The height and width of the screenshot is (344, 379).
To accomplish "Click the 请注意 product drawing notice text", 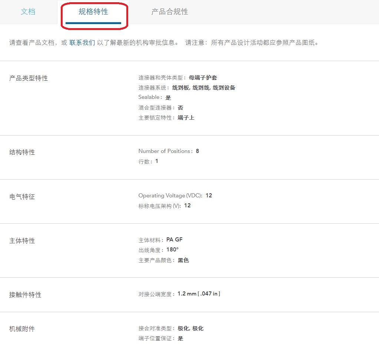I will pyautogui.click(x=252, y=43).
